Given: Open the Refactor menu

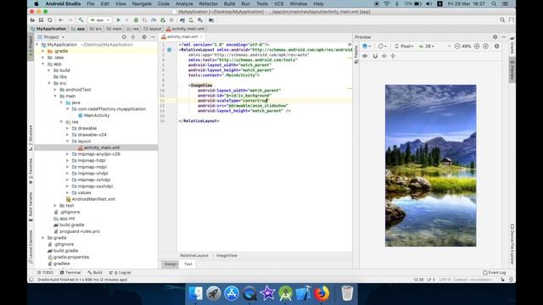Looking at the screenshot, I should point(208,3).
